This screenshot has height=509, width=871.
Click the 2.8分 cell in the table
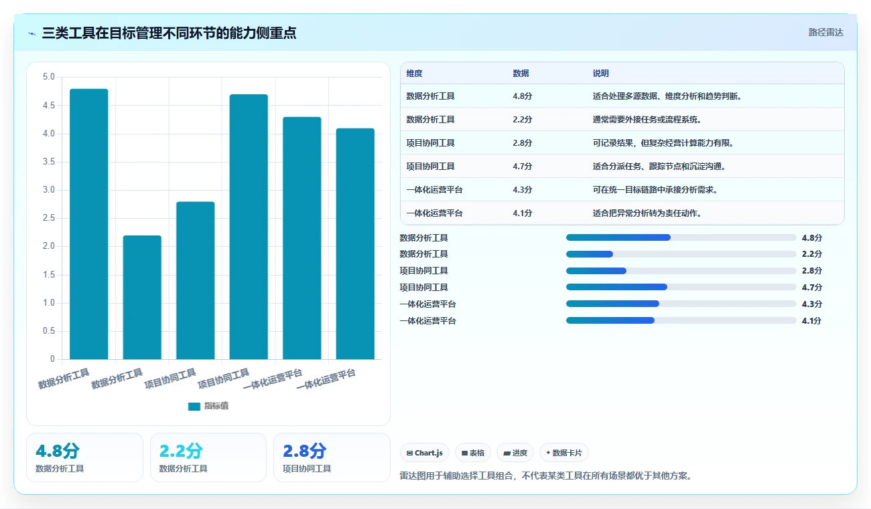523,143
